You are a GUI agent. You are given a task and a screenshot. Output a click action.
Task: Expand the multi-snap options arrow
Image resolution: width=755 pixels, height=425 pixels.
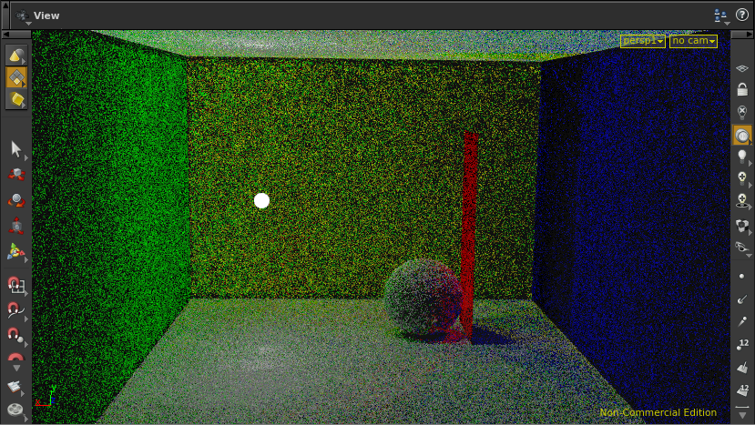pos(15,369)
